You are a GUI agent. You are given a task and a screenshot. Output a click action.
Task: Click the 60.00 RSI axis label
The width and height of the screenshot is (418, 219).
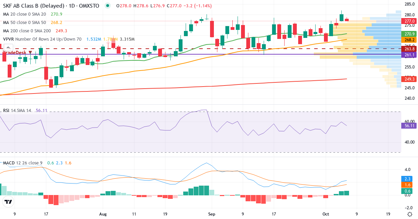click(409, 122)
